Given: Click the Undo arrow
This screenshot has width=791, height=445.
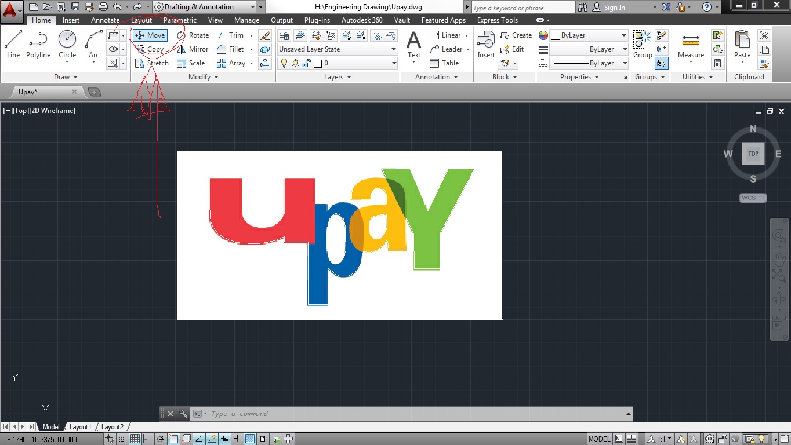Looking at the screenshot, I should (117, 7).
